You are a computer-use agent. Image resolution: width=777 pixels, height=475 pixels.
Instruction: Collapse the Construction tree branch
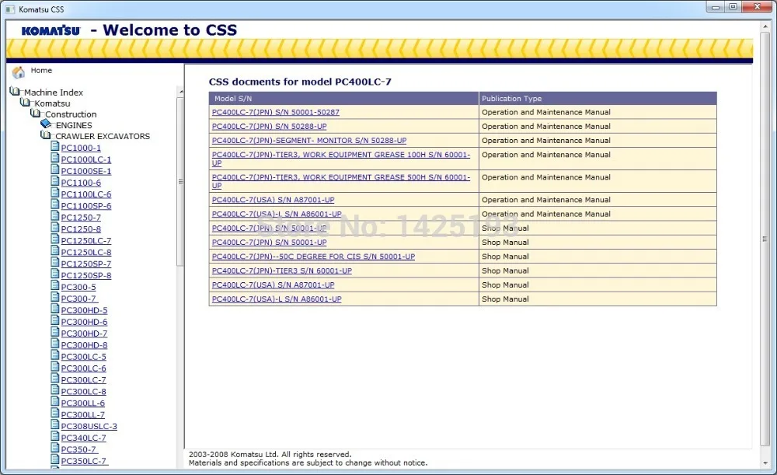(x=35, y=114)
